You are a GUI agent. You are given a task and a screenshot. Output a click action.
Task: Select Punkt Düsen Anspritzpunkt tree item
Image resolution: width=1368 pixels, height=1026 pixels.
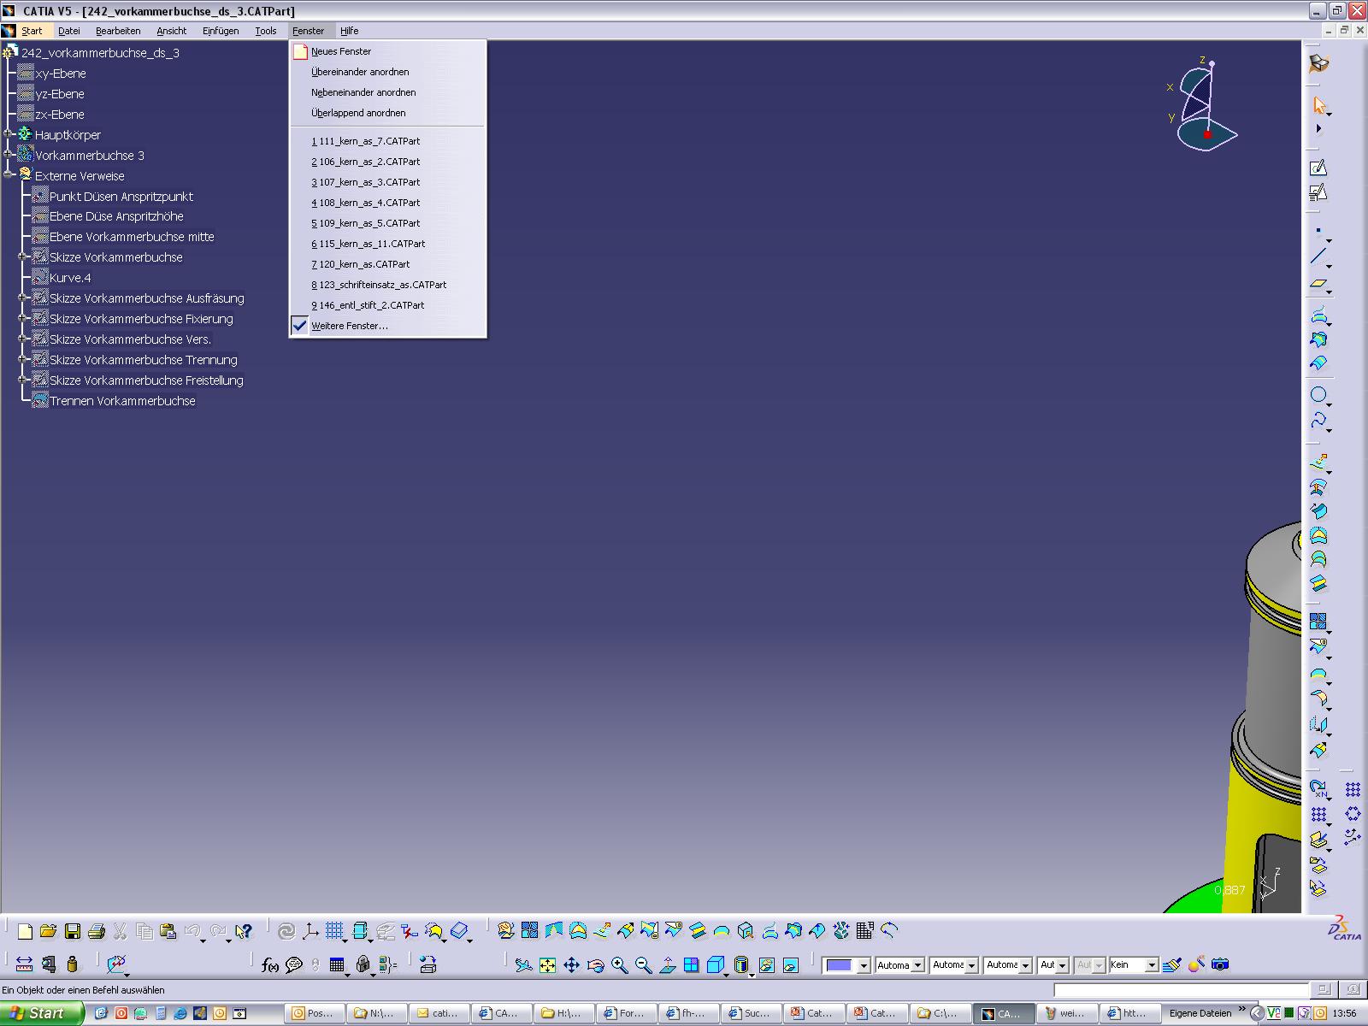113,196
